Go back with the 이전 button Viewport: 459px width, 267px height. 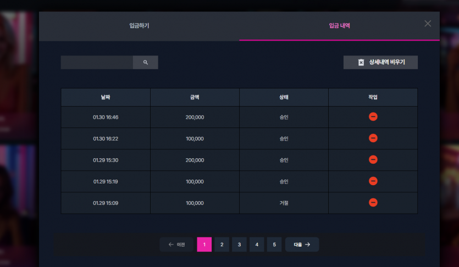point(176,244)
